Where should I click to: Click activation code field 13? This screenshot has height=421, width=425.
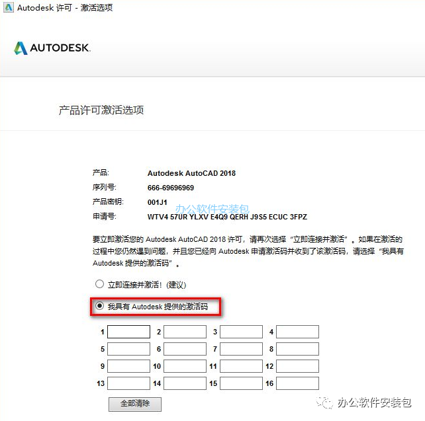tap(128, 383)
